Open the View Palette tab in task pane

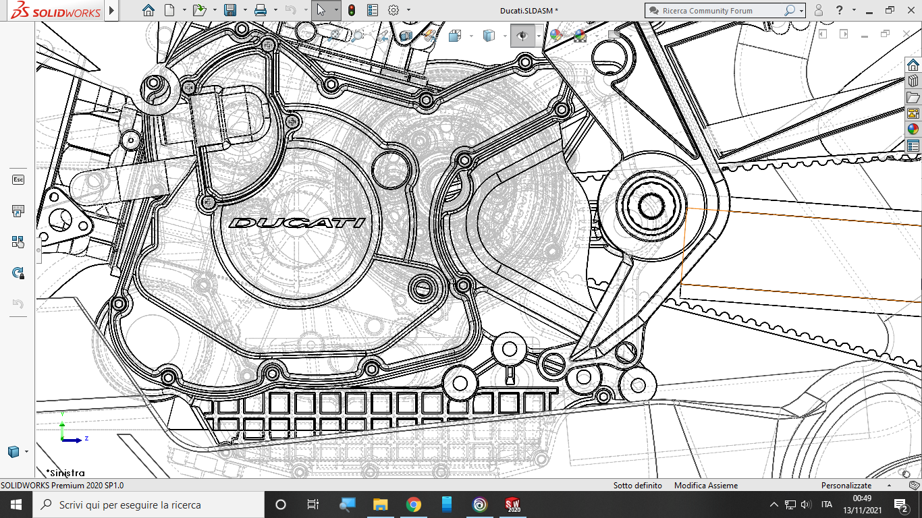click(913, 113)
